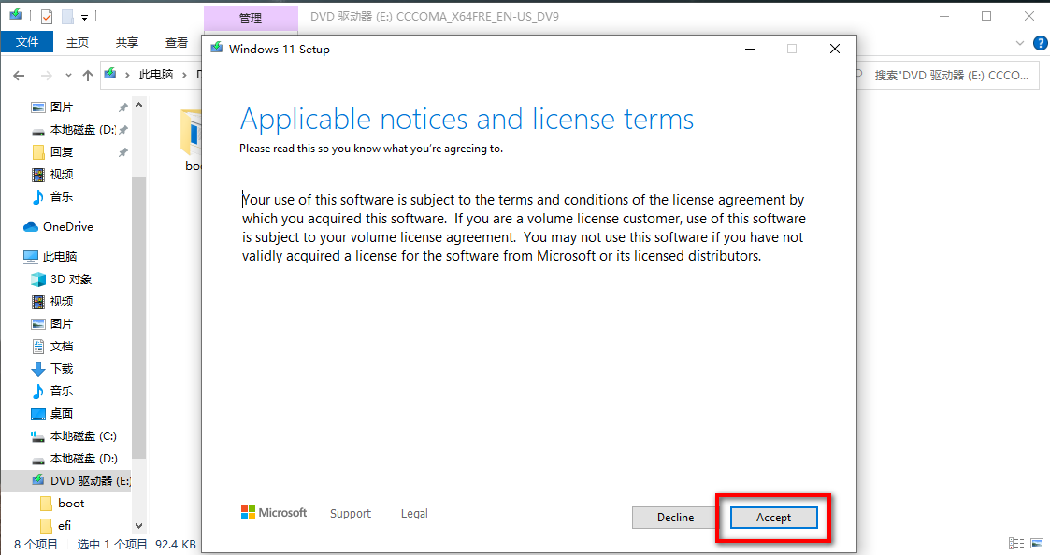
Task: Open the 3D 对象 folder in sidebar
Action: point(71,278)
